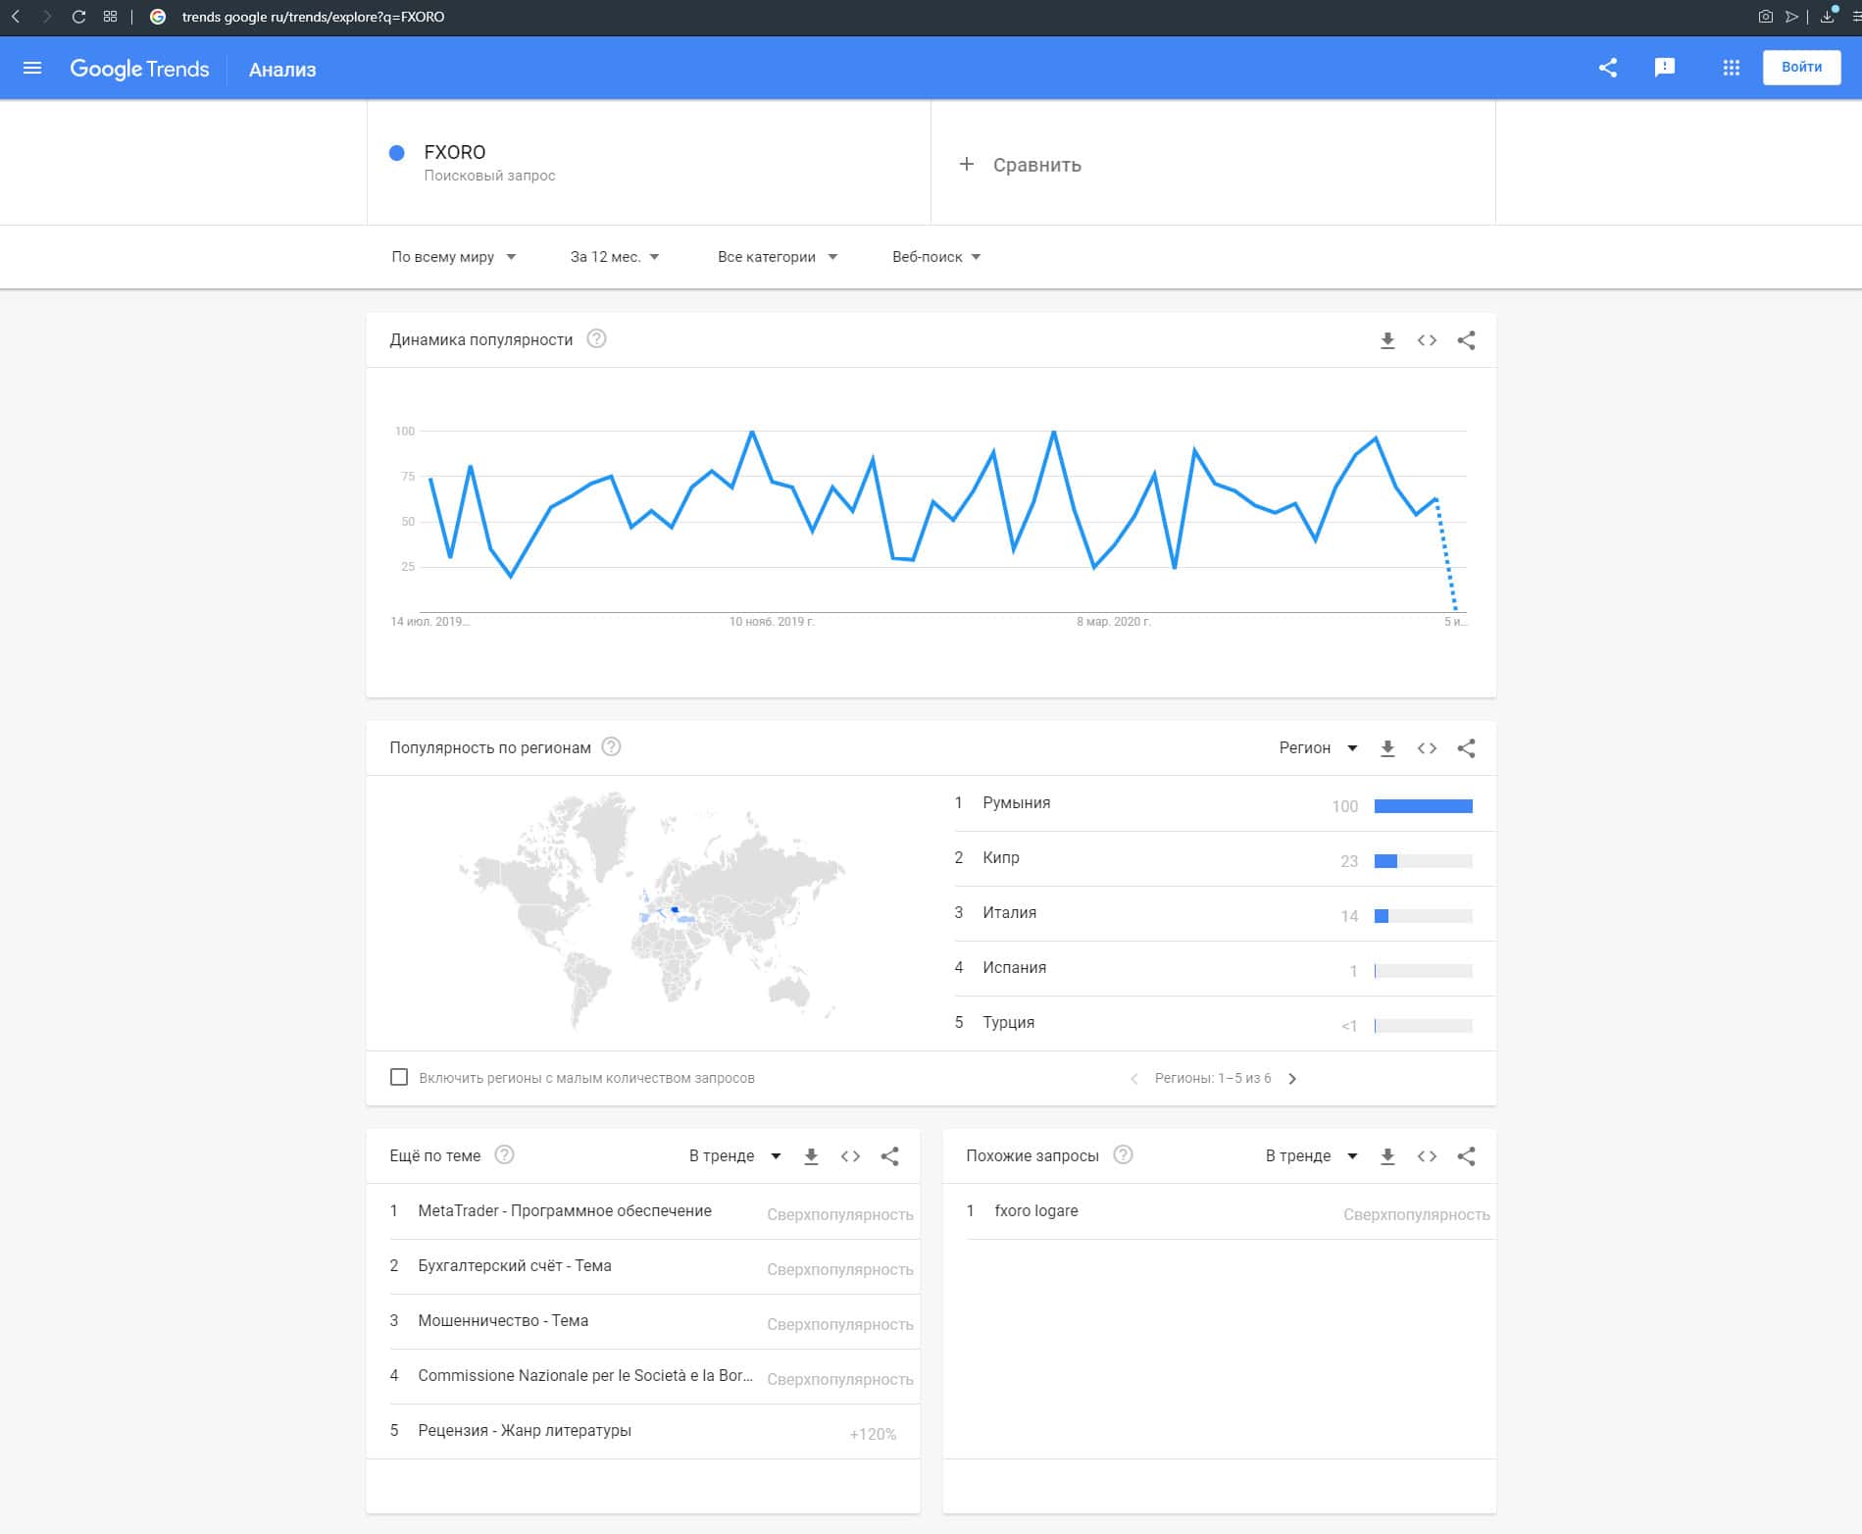This screenshot has width=1862, height=1534.
Task: Open the send feedback icon
Action: pyautogui.click(x=1664, y=68)
